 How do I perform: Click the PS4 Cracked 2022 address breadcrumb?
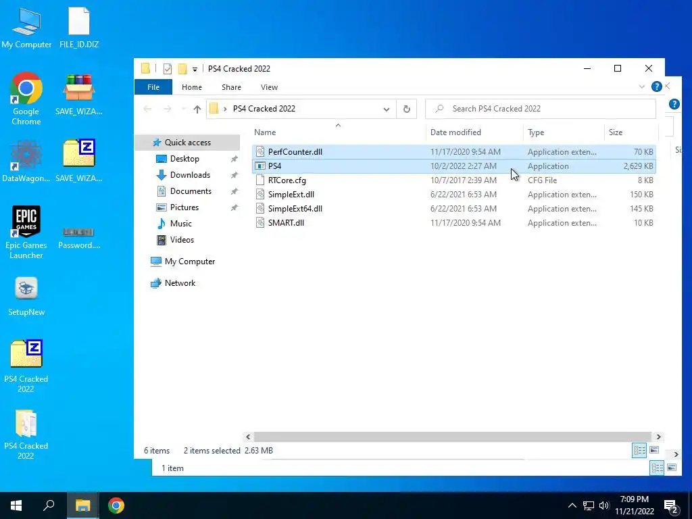click(x=264, y=109)
